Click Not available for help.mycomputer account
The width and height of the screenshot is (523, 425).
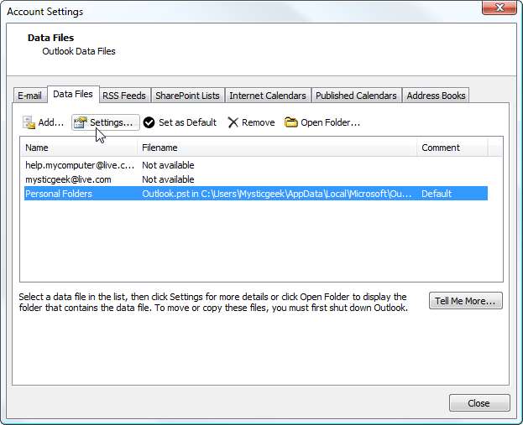tap(168, 165)
